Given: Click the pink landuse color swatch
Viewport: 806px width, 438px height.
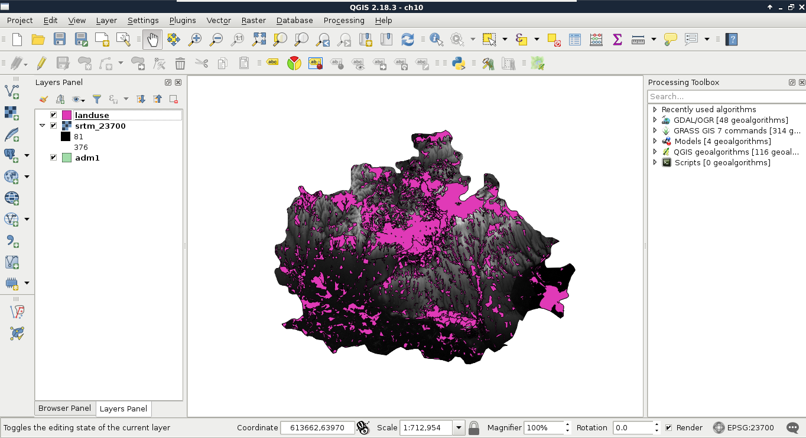Looking at the screenshot, I should (67, 115).
